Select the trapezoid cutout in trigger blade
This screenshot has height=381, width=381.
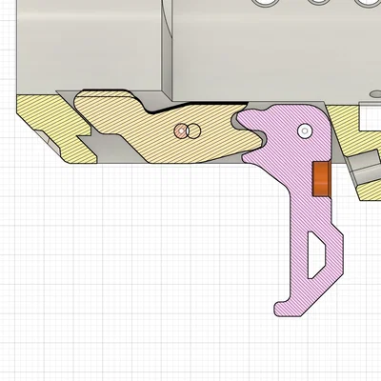pos(316,255)
